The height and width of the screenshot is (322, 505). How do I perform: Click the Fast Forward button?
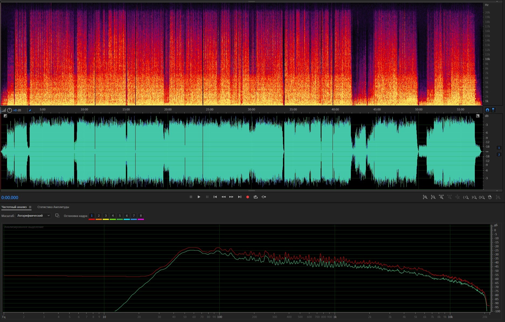click(231, 197)
